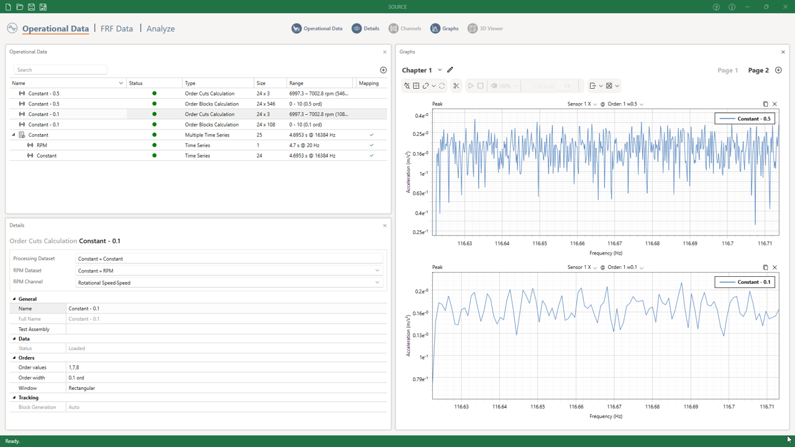795x447 pixels.
Task: Collapse the Constant tree node
Action: click(14, 135)
